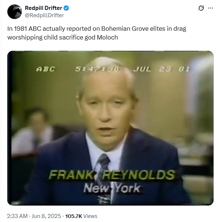Click the FRANK REYNOLDS name caption
219x222 pixels.
pyautogui.click(x=112, y=175)
